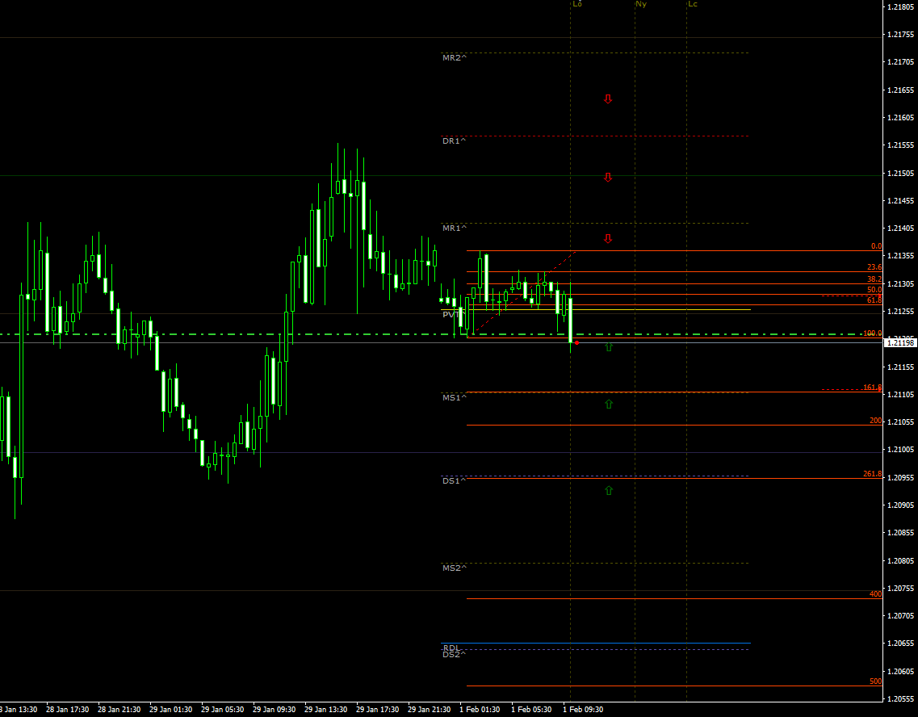Click the Ny session marker label
Image resolution: width=918 pixels, height=717 pixels.
pos(640,5)
